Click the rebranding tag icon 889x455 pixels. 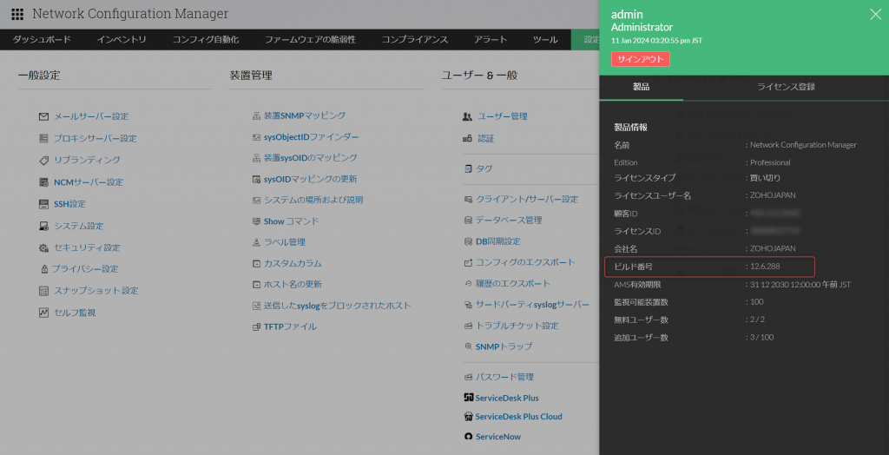[x=43, y=160]
